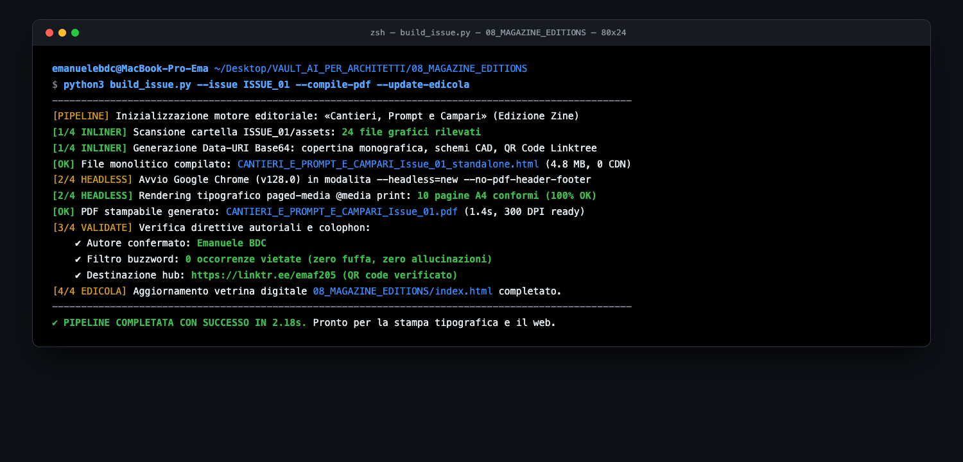
Task: Click «Cantieri, Prompt e Campari» title text
Action: click(405, 116)
